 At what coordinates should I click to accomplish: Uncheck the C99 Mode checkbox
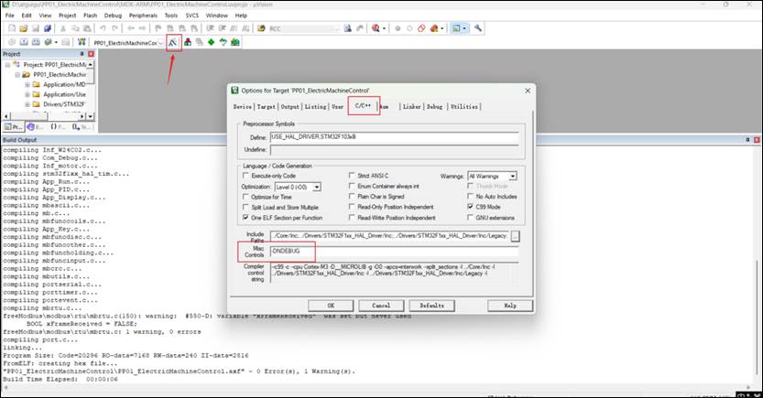[471, 207]
